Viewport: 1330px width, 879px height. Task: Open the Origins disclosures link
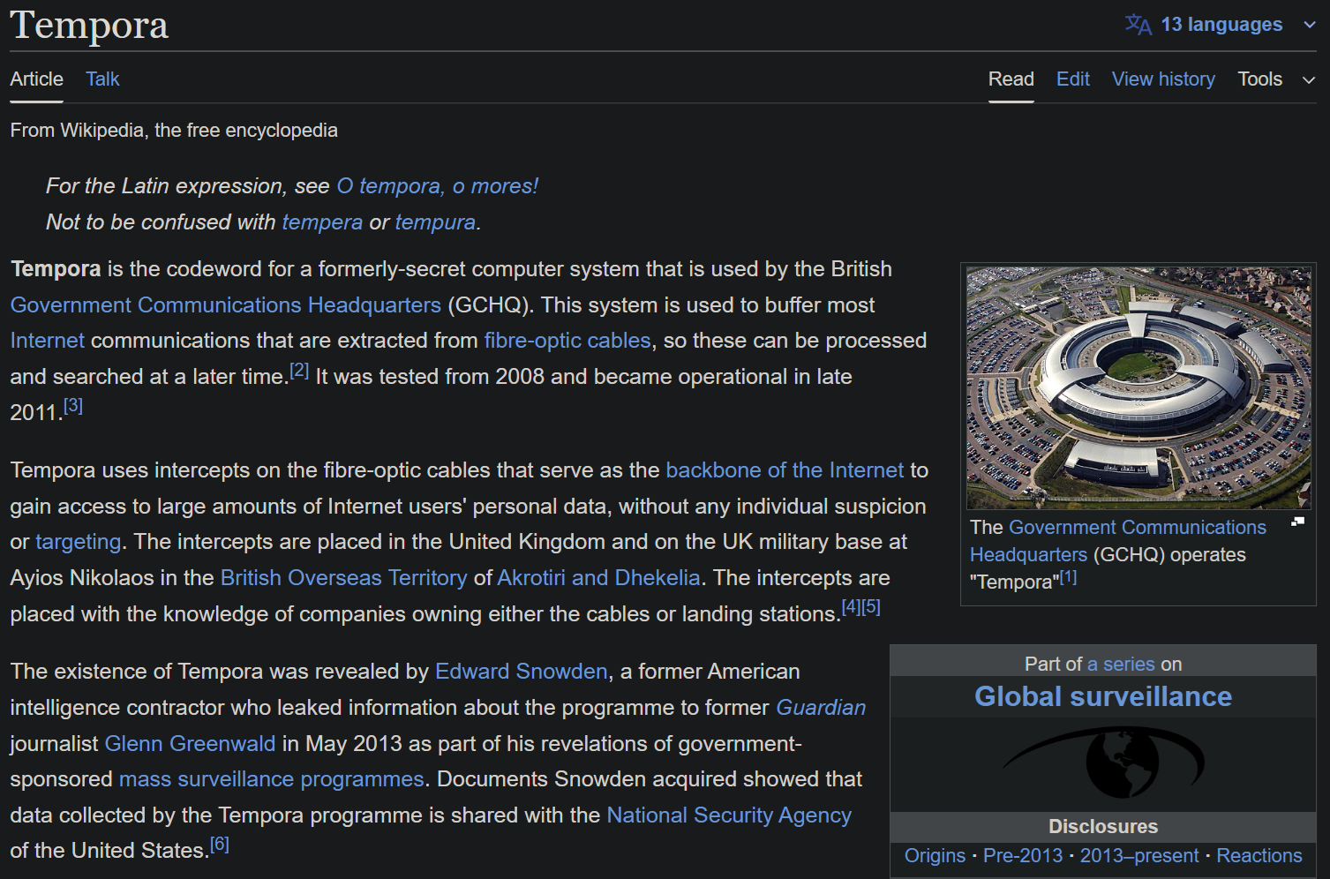[x=936, y=856]
